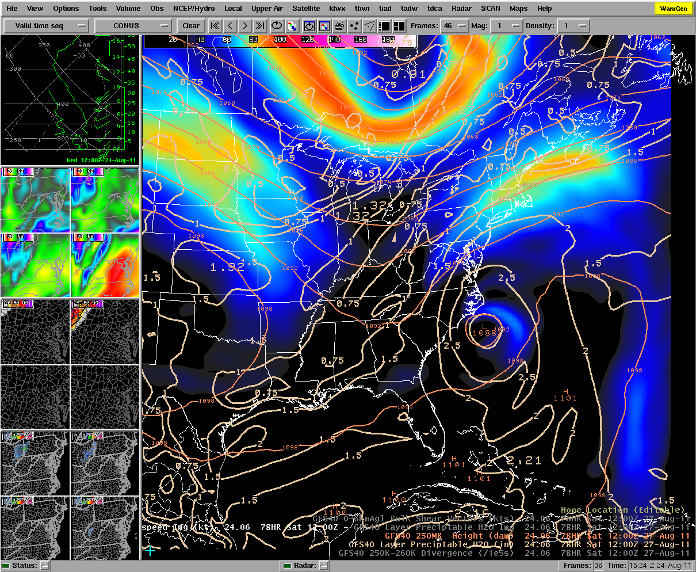Jump to the last frame

[260, 26]
